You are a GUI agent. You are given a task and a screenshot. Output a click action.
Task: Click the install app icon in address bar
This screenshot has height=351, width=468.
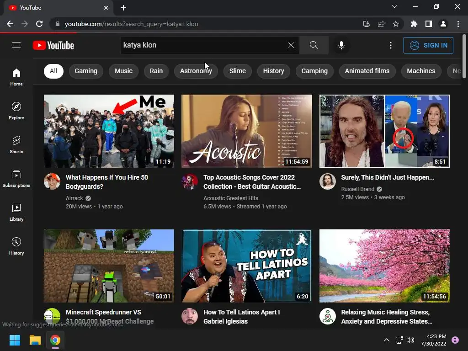click(x=367, y=24)
